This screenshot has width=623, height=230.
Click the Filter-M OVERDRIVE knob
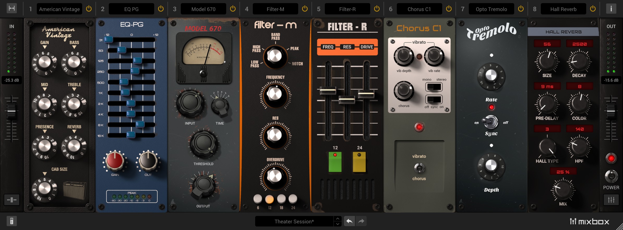coord(275,177)
